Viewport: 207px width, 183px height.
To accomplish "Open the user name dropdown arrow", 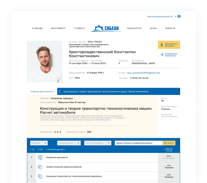I will point(176,16).
